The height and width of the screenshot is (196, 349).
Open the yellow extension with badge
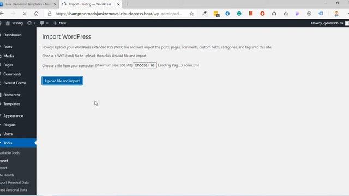coord(216,14)
